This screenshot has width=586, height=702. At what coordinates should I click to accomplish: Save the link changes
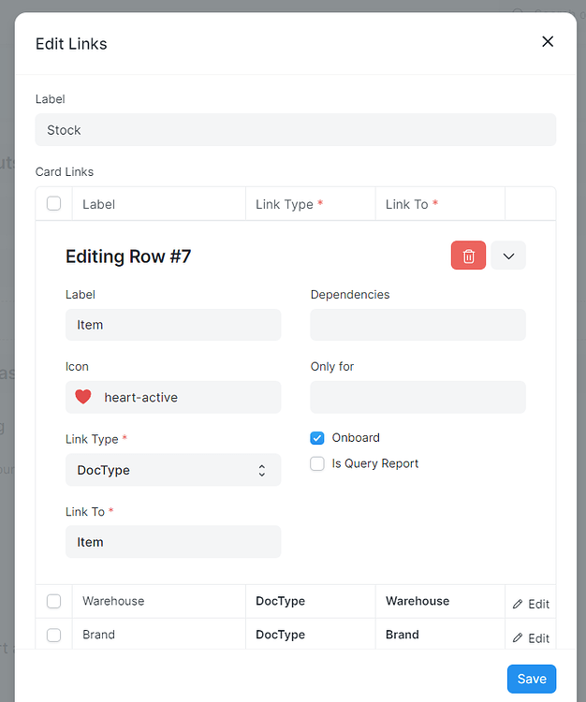tap(532, 679)
